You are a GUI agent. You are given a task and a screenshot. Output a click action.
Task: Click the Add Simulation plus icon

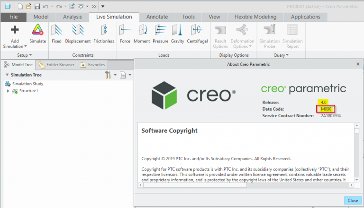coord(15,30)
